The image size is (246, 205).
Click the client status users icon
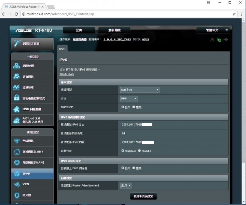[x=212, y=40]
